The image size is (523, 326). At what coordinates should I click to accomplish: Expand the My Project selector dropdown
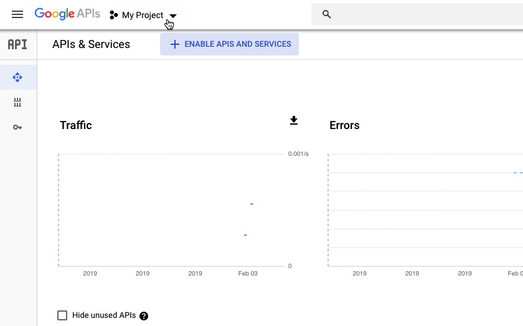[173, 16]
